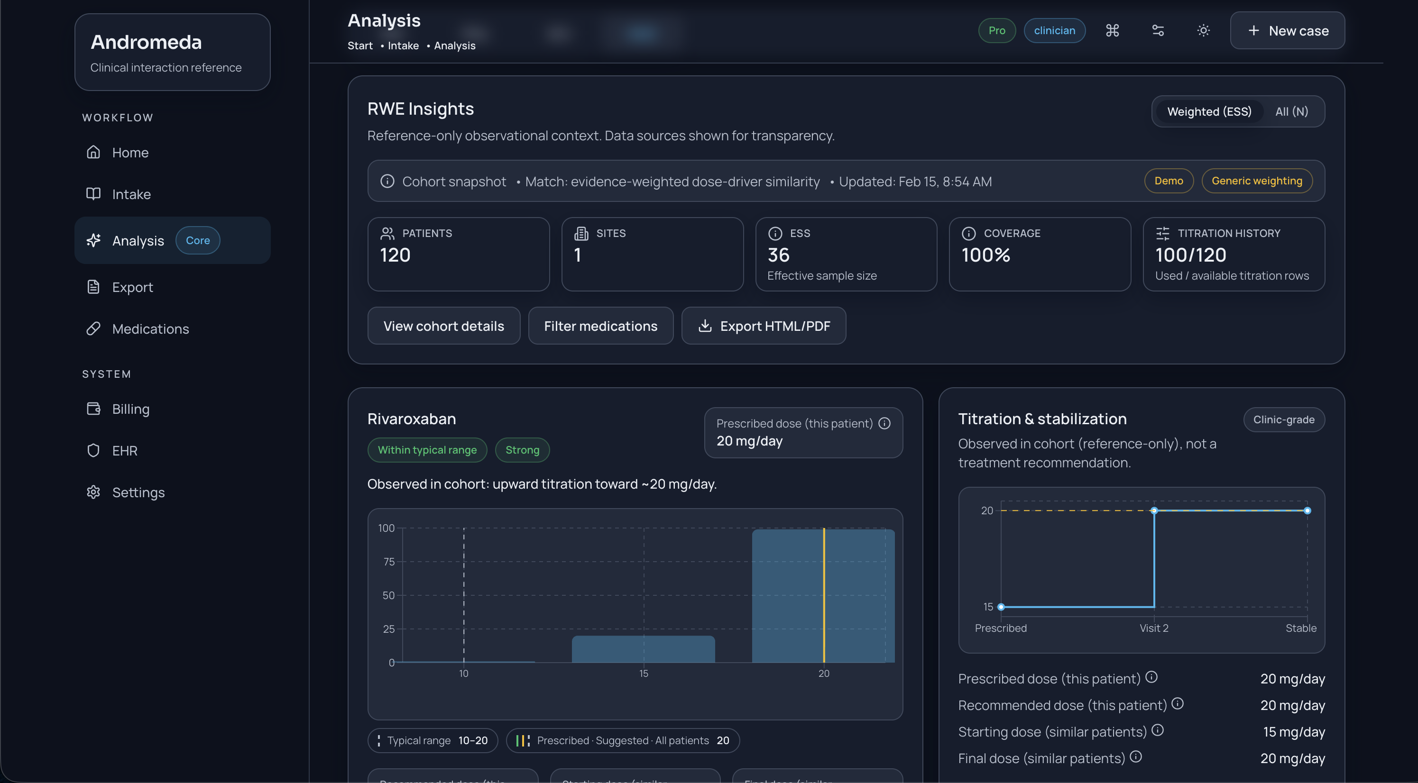Click info icon next to Recommended dose row

(1177, 703)
